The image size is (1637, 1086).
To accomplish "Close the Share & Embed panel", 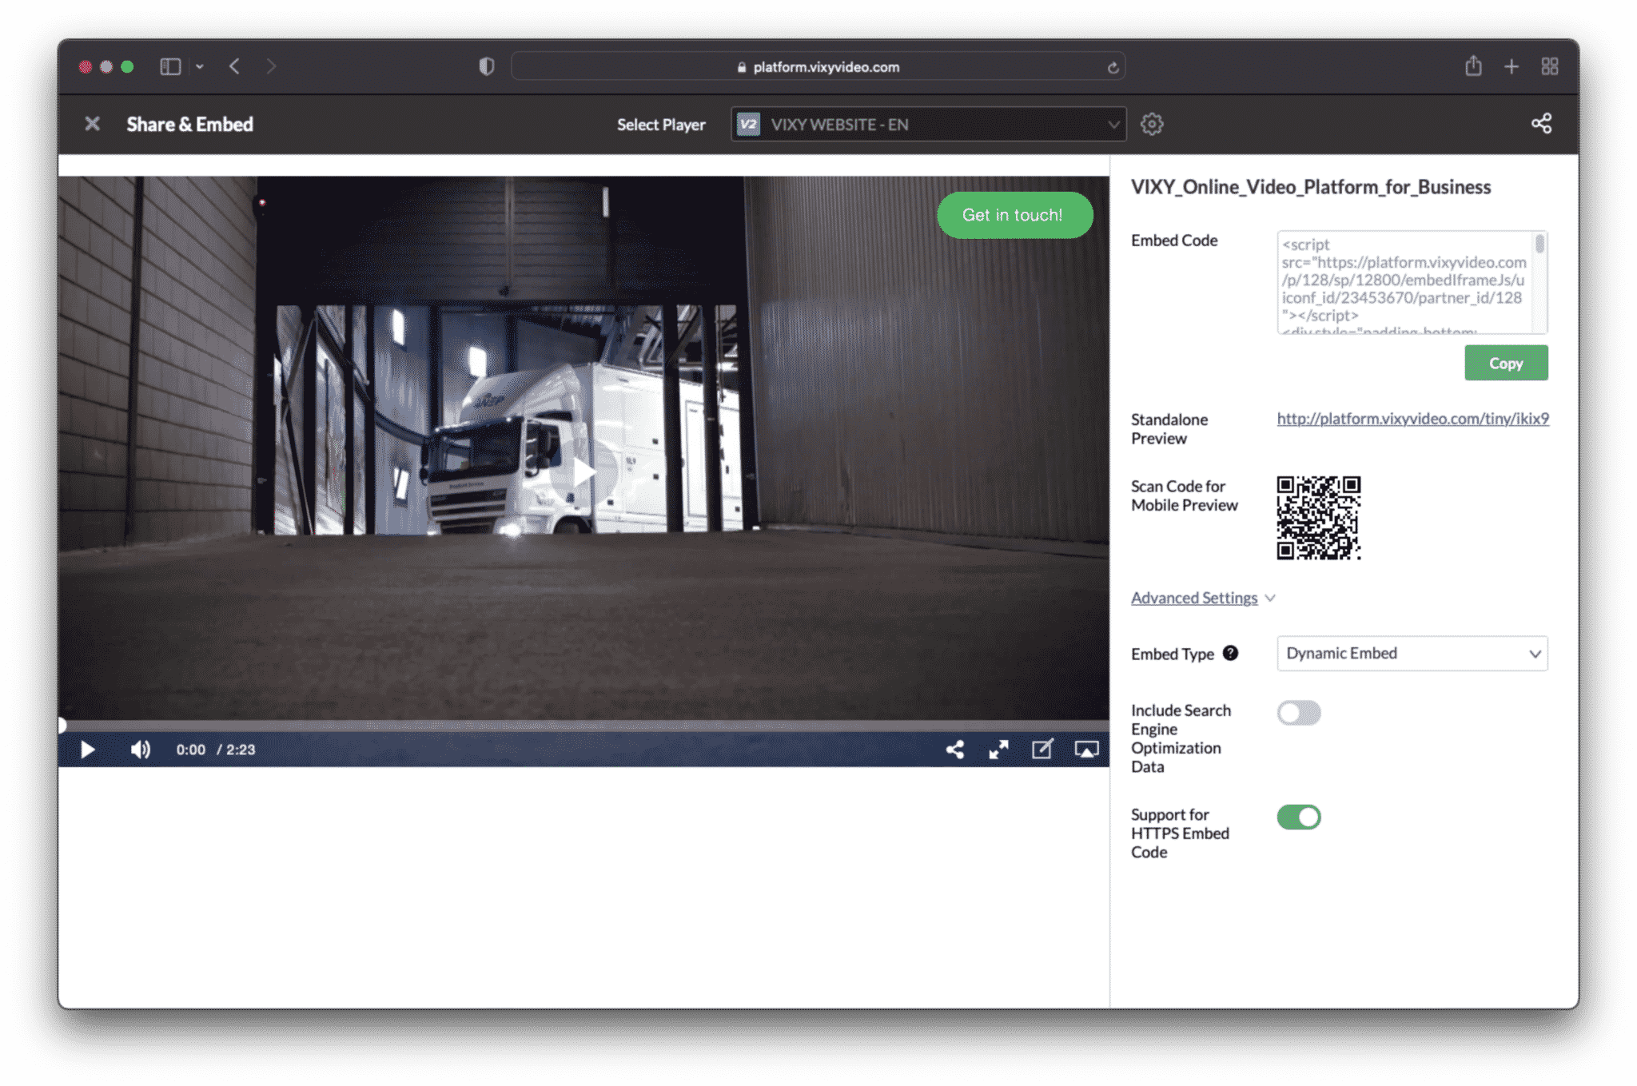I will pyautogui.click(x=93, y=124).
